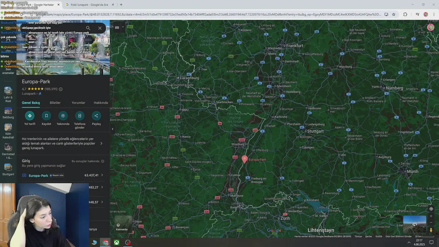
Task: Click the Stuttgart city label on map
Action: click(316, 131)
